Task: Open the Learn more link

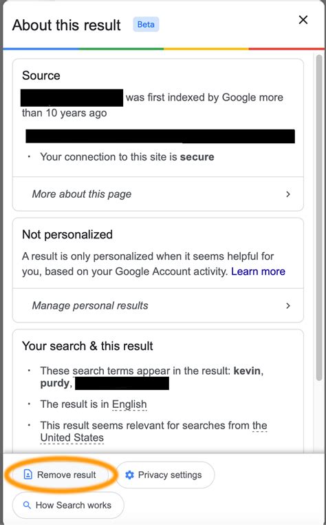Action: click(258, 271)
